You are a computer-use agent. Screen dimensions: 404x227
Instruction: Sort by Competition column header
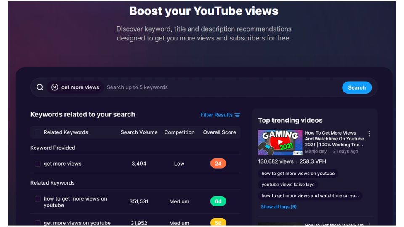point(179,132)
